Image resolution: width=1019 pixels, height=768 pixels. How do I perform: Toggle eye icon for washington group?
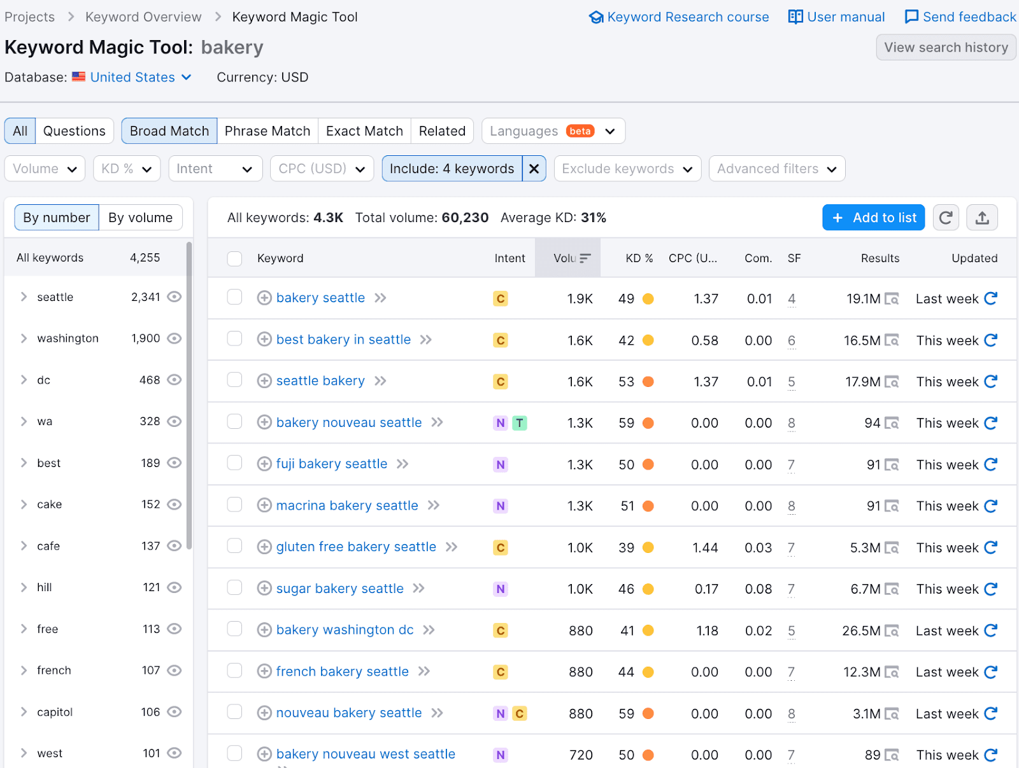point(175,338)
